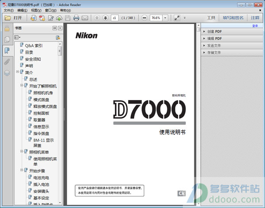Select the bookmarks panel icon
Image resolution: width=265 pixels, height=208 pixels.
(7, 50)
